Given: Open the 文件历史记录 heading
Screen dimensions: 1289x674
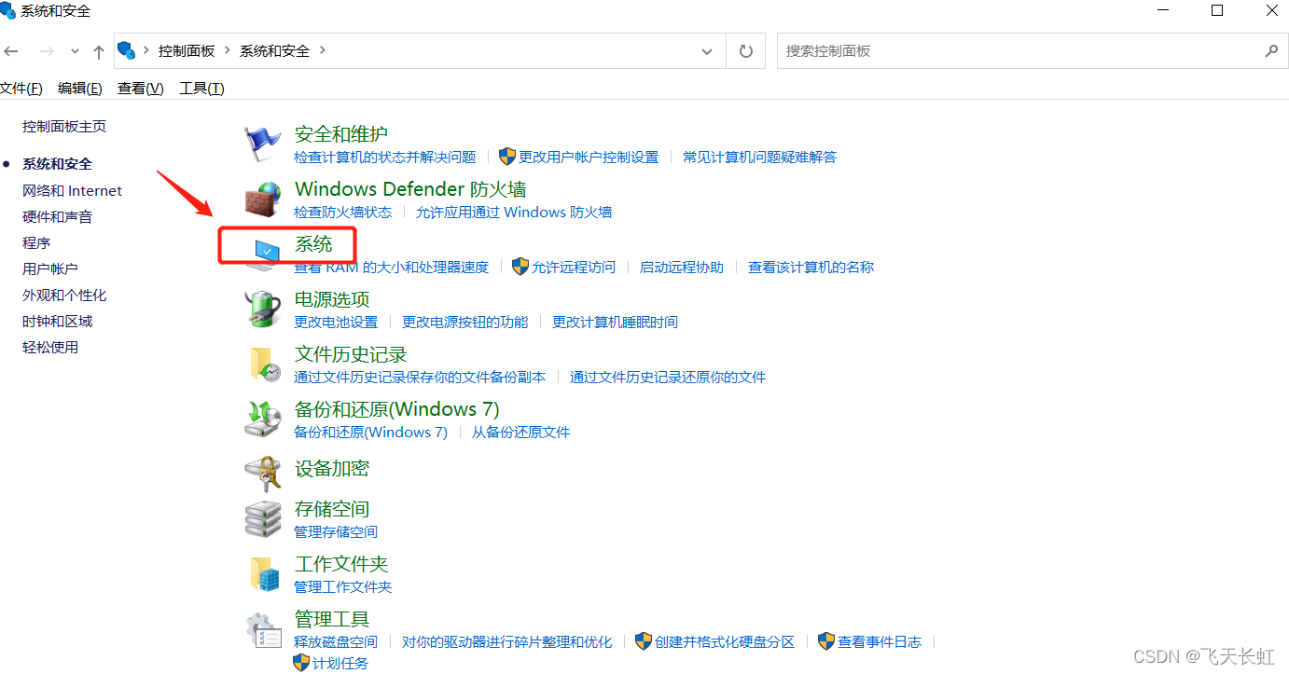Looking at the screenshot, I should (x=351, y=354).
